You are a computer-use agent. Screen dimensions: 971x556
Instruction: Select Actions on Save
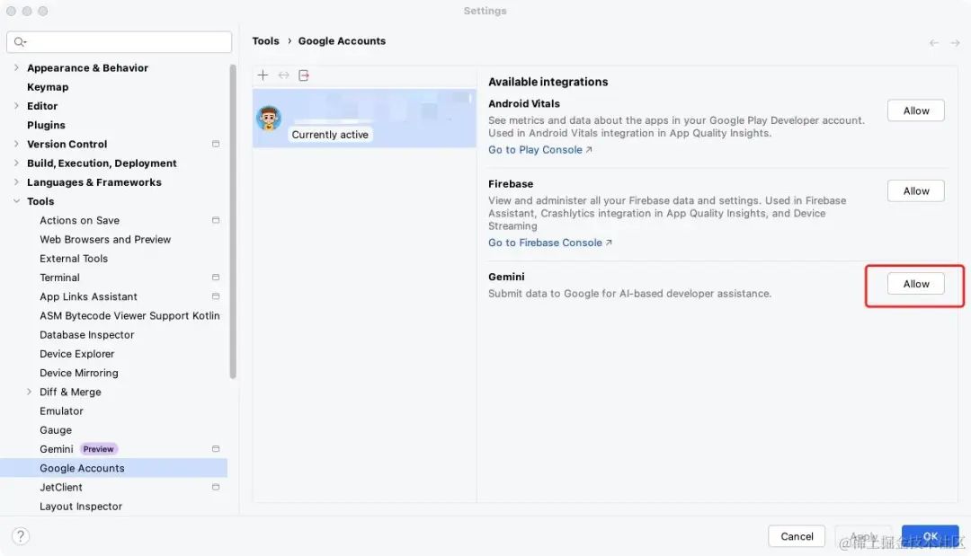pyautogui.click(x=79, y=220)
